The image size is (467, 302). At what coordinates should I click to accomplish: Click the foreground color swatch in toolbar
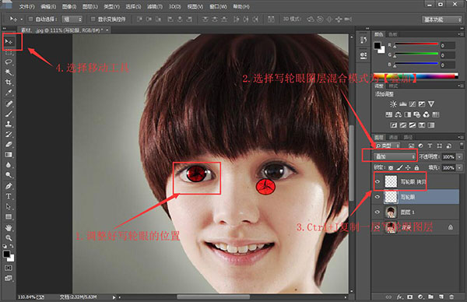point(6,254)
